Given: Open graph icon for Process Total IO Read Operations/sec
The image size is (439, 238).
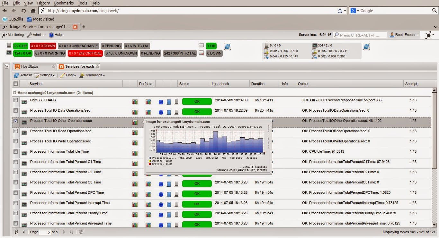Looking at the screenshot, I should click(135, 133).
